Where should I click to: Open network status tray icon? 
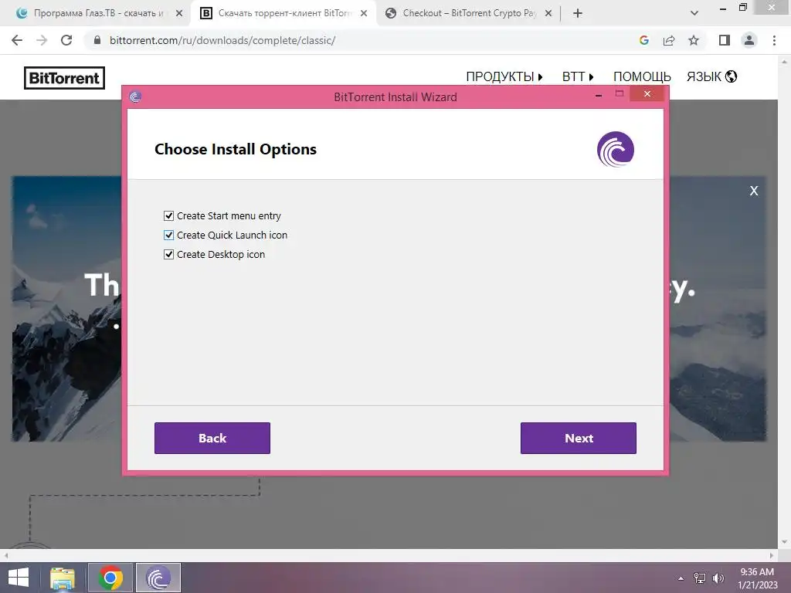pyautogui.click(x=700, y=578)
